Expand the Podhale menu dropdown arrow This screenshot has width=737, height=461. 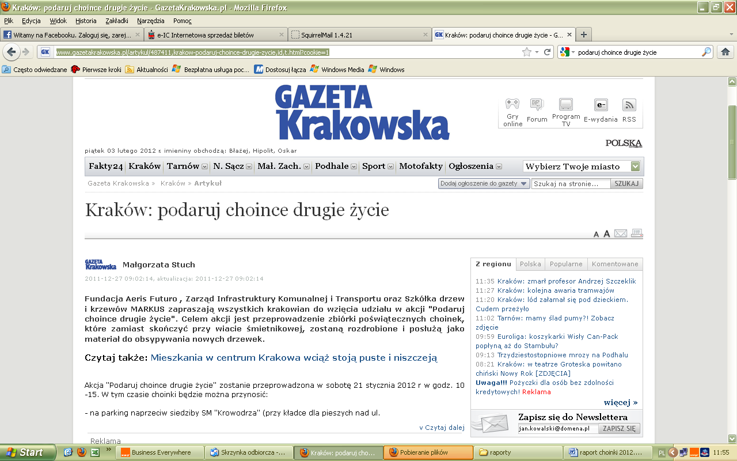click(354, 167)
